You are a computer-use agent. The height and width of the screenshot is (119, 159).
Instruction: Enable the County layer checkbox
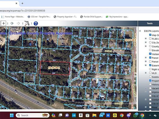[150, 46]
